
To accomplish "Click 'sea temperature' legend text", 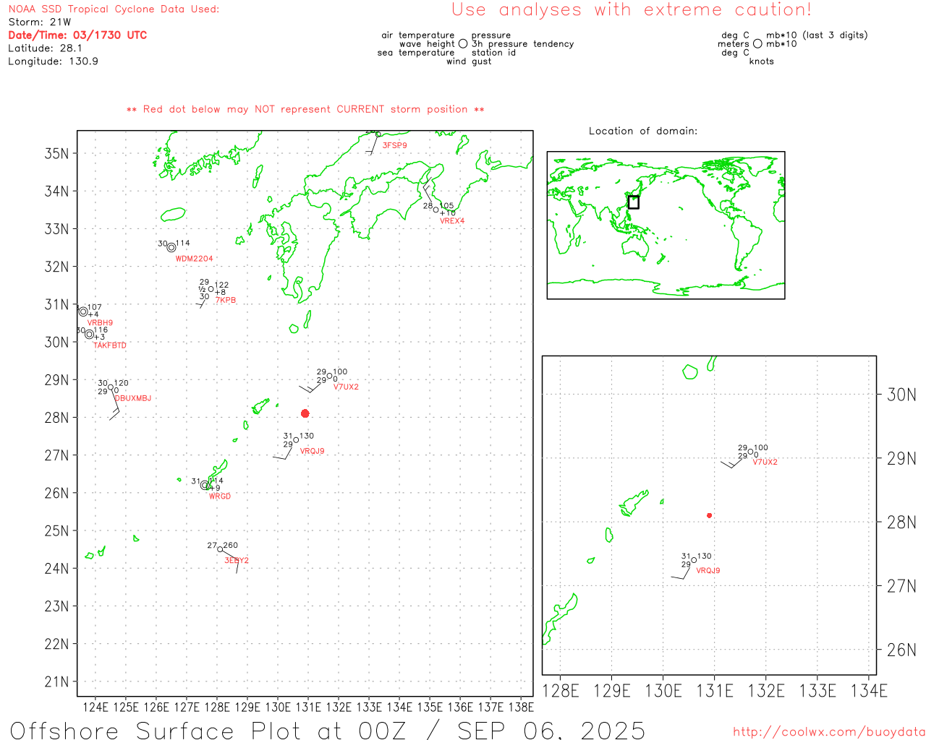I will [416, 53].
